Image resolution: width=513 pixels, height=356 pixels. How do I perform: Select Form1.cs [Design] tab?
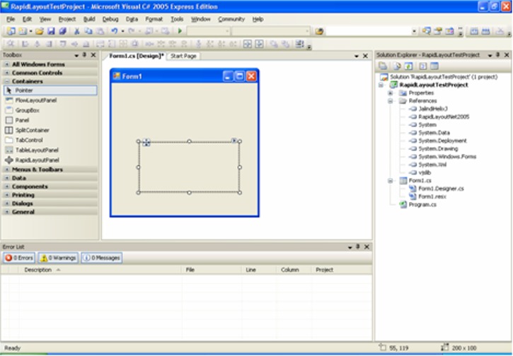[136, 56]
